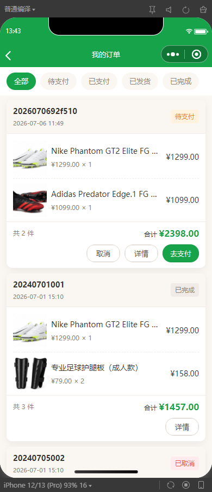Switch to the 待支付 tab
Screen dimensions: 212x492
58,82
